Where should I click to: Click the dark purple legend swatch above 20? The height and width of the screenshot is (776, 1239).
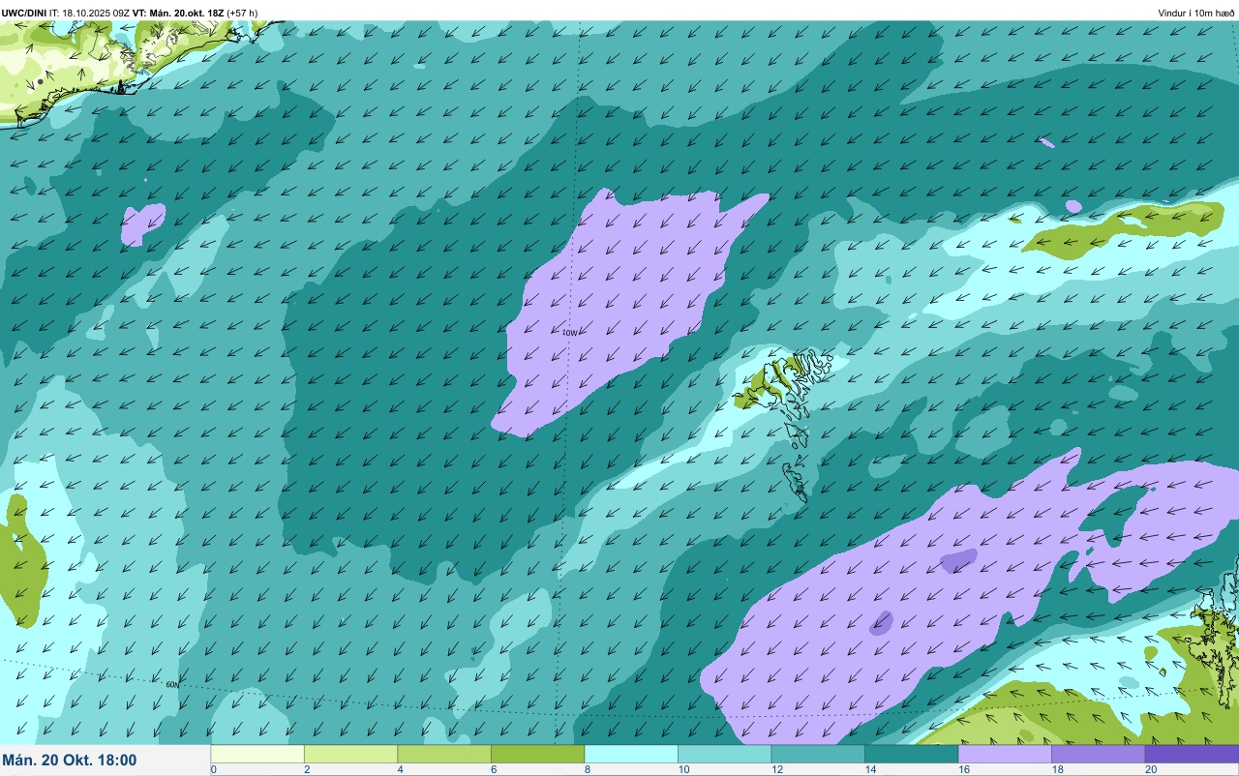pos(1192,754)
